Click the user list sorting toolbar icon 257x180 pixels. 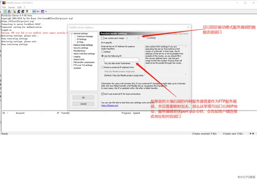(43, 11)
